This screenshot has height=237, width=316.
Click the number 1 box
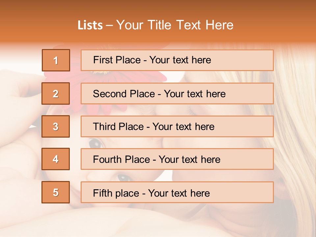point(56,60)
